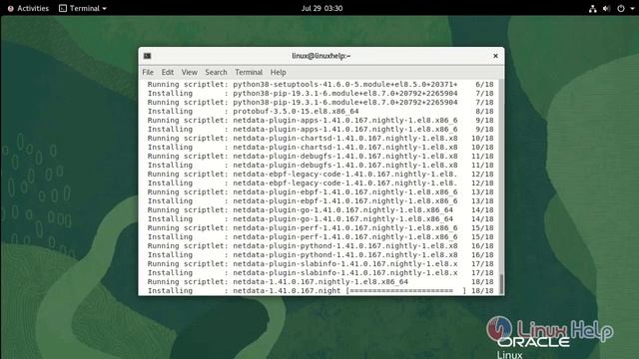Click the linux@linuxhelp:~ window title
The image size is (639, 359).
click(x=321, y=56)
